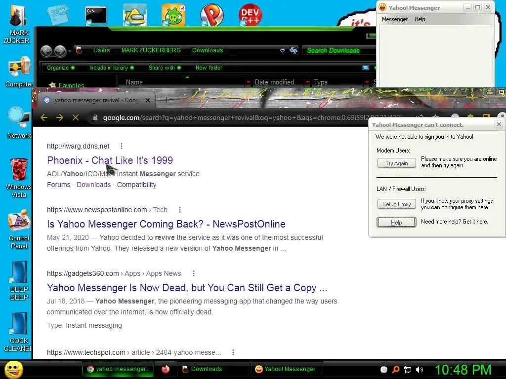Launch the DEV C++ desktop shortcut
506x379 pixels.
pos(251,15)
